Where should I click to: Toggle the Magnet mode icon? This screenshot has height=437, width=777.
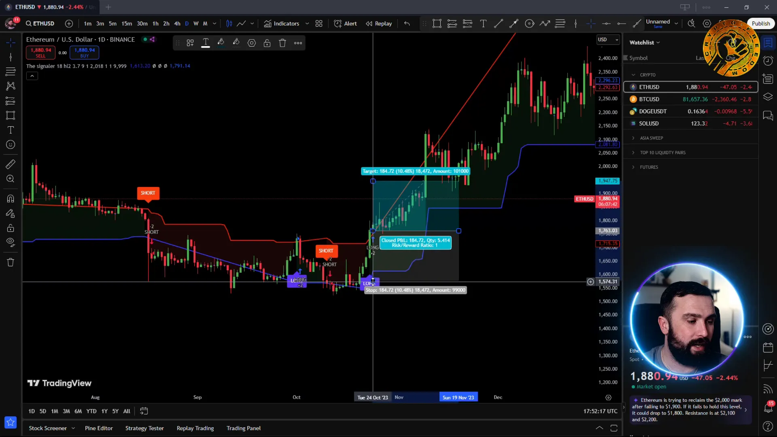11,198
